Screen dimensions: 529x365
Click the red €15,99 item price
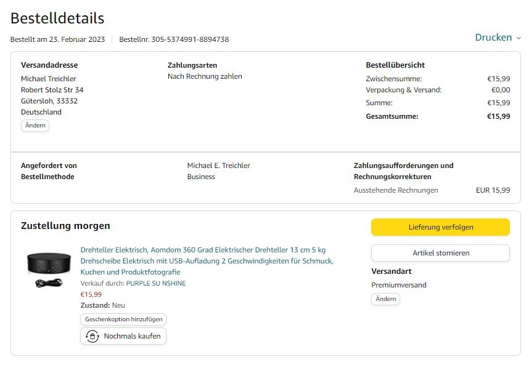coord(91,294)
